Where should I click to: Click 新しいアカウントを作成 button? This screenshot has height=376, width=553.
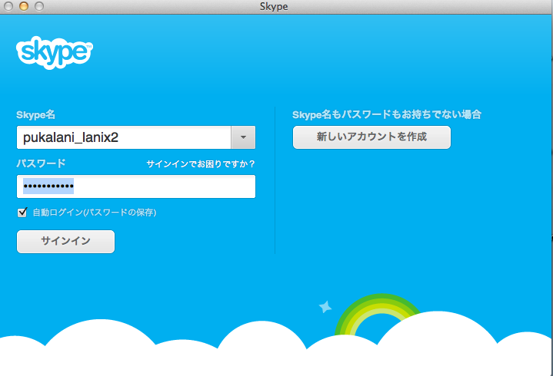point(371,137)
